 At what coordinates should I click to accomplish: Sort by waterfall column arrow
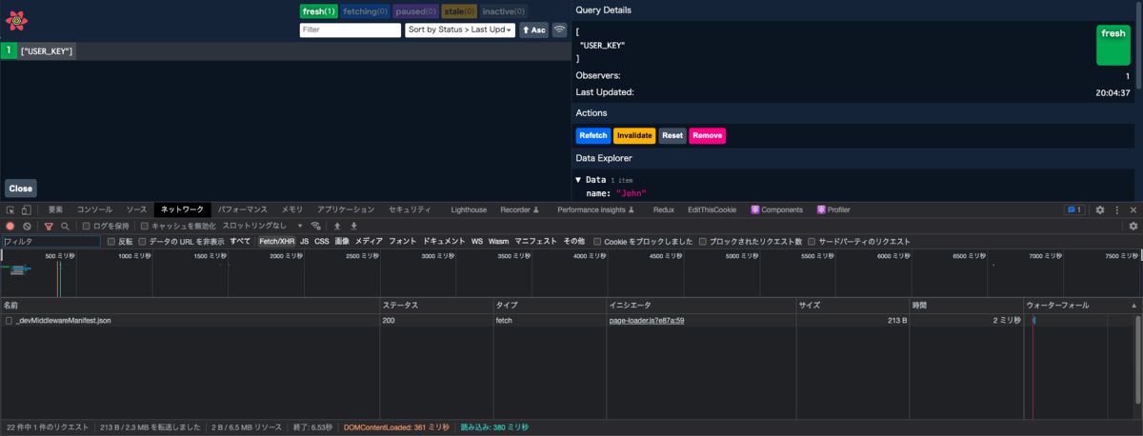1133,306
